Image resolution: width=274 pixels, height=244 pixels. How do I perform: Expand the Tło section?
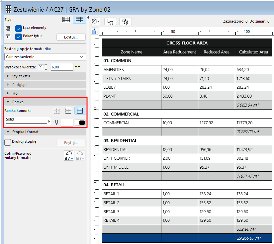tap(45, 93)
